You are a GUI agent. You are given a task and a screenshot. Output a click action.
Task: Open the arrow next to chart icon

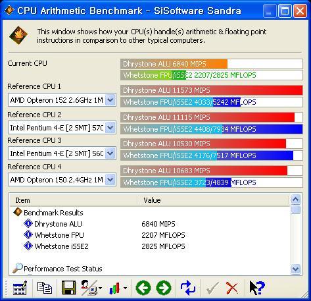point(125,288)
